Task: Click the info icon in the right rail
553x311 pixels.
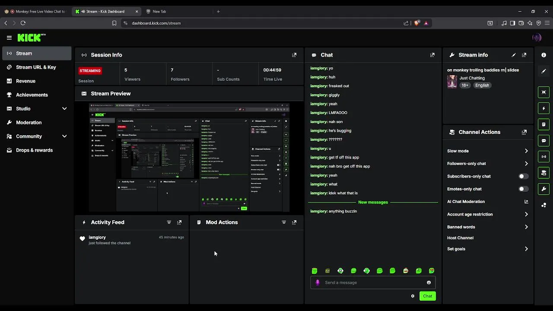Action: tap(543, 55)
